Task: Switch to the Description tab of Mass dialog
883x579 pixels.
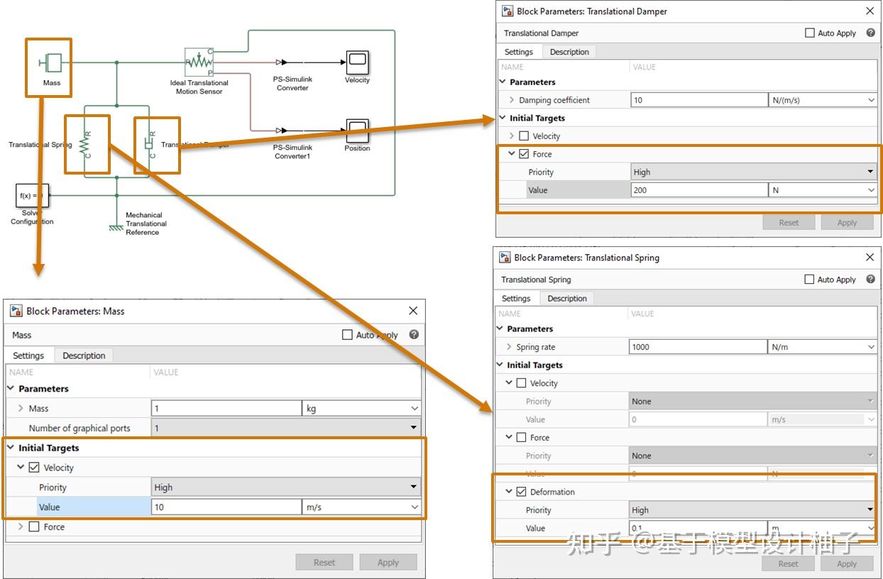Action: [84, 355]
